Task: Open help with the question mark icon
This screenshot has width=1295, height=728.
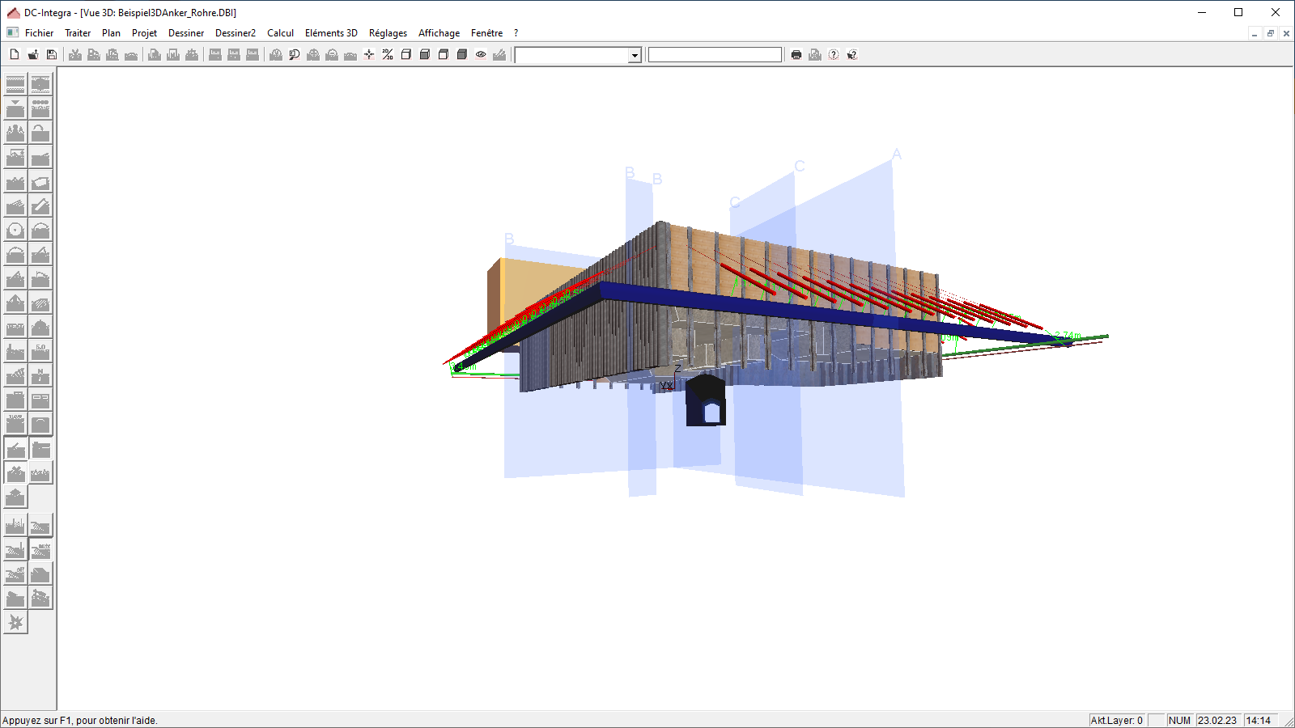Action: click(834, 54)
